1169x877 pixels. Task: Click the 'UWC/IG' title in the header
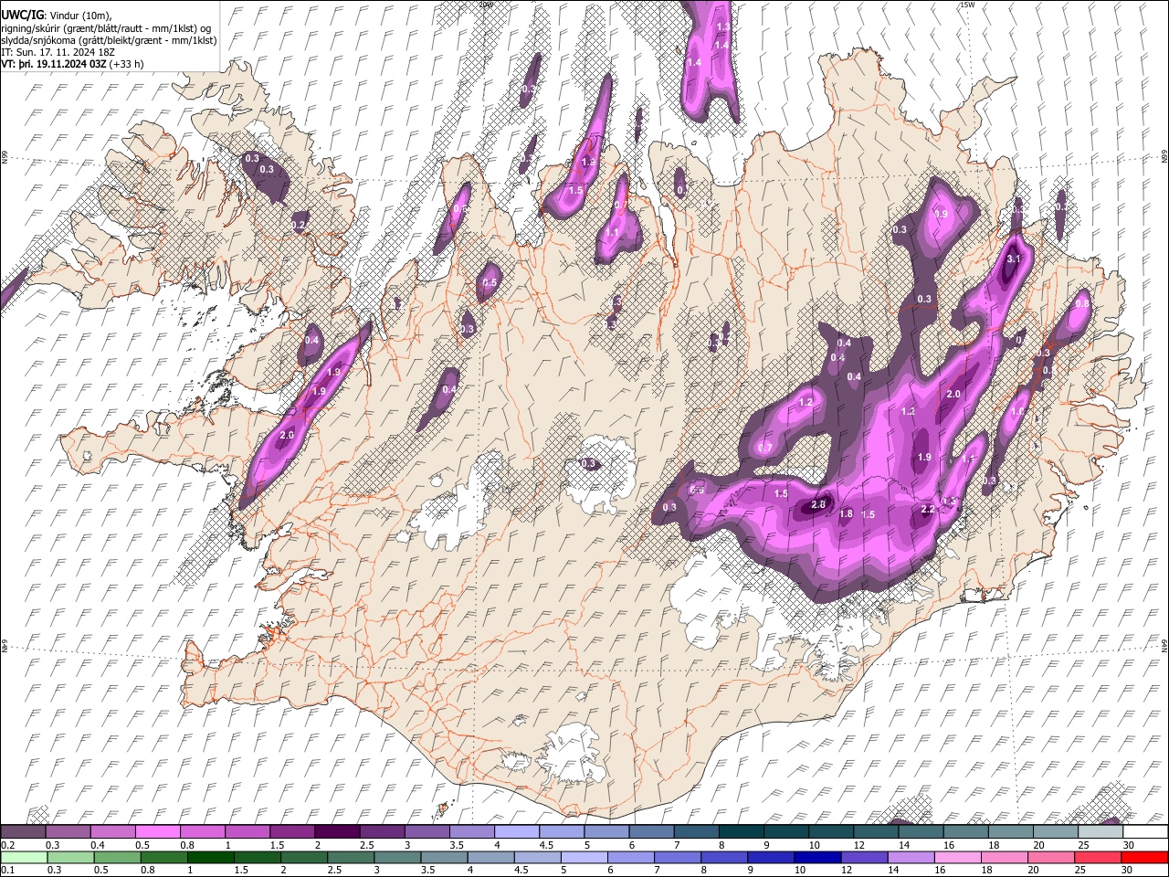click(x=22, y=16)
